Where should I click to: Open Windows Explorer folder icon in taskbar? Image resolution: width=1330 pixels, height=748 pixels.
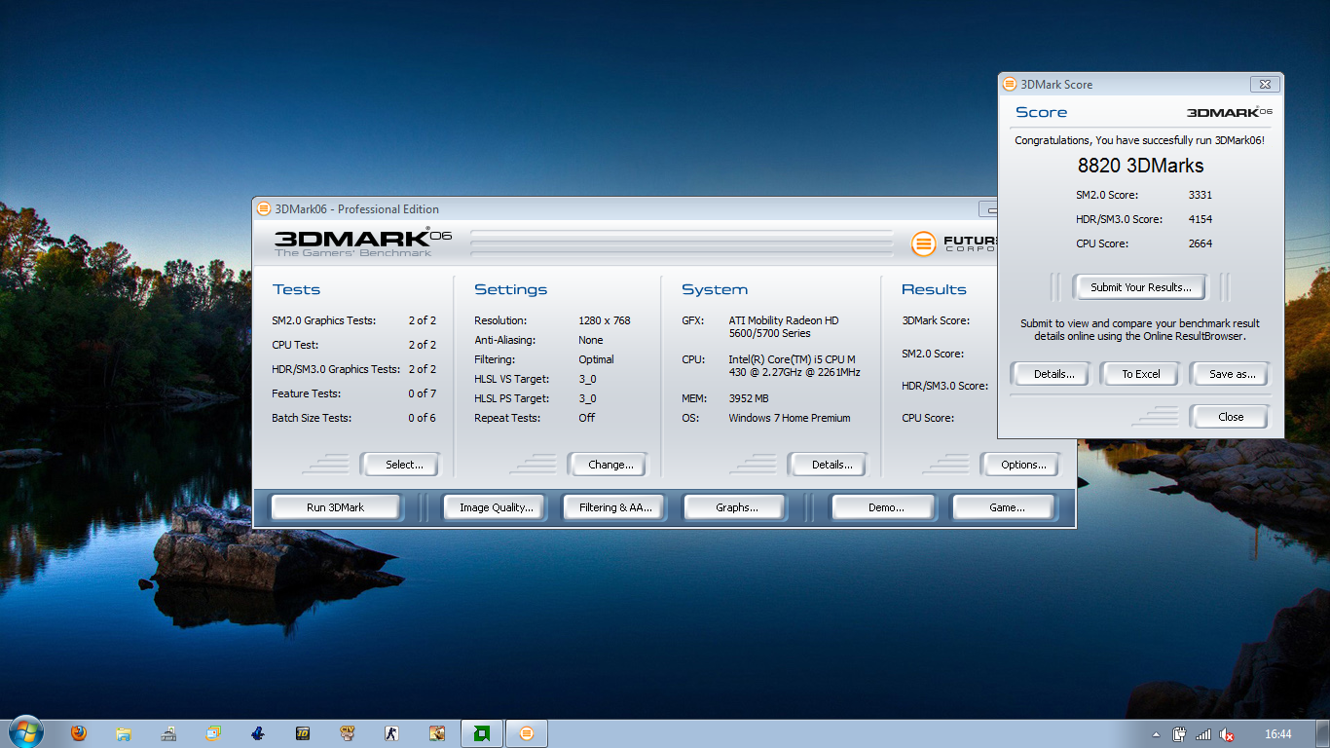(x=124, y=733)
